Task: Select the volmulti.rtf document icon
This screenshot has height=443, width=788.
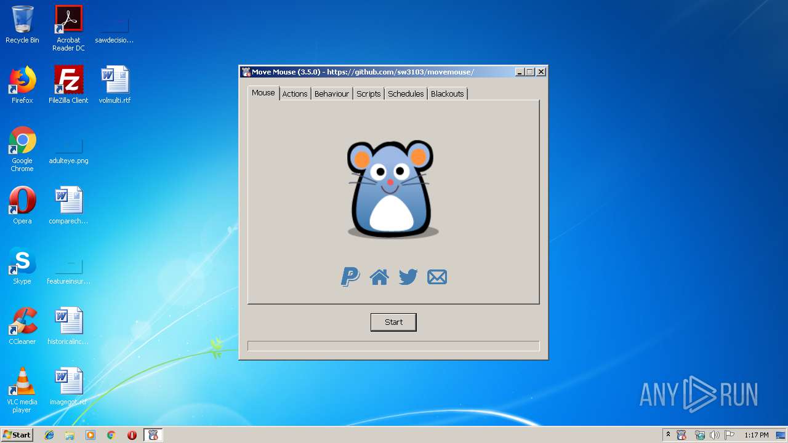Action: [115, 85]
